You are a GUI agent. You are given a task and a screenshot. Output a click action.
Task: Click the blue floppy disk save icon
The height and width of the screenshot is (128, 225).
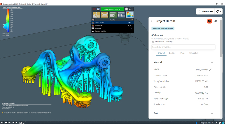(x=98, y=9)
